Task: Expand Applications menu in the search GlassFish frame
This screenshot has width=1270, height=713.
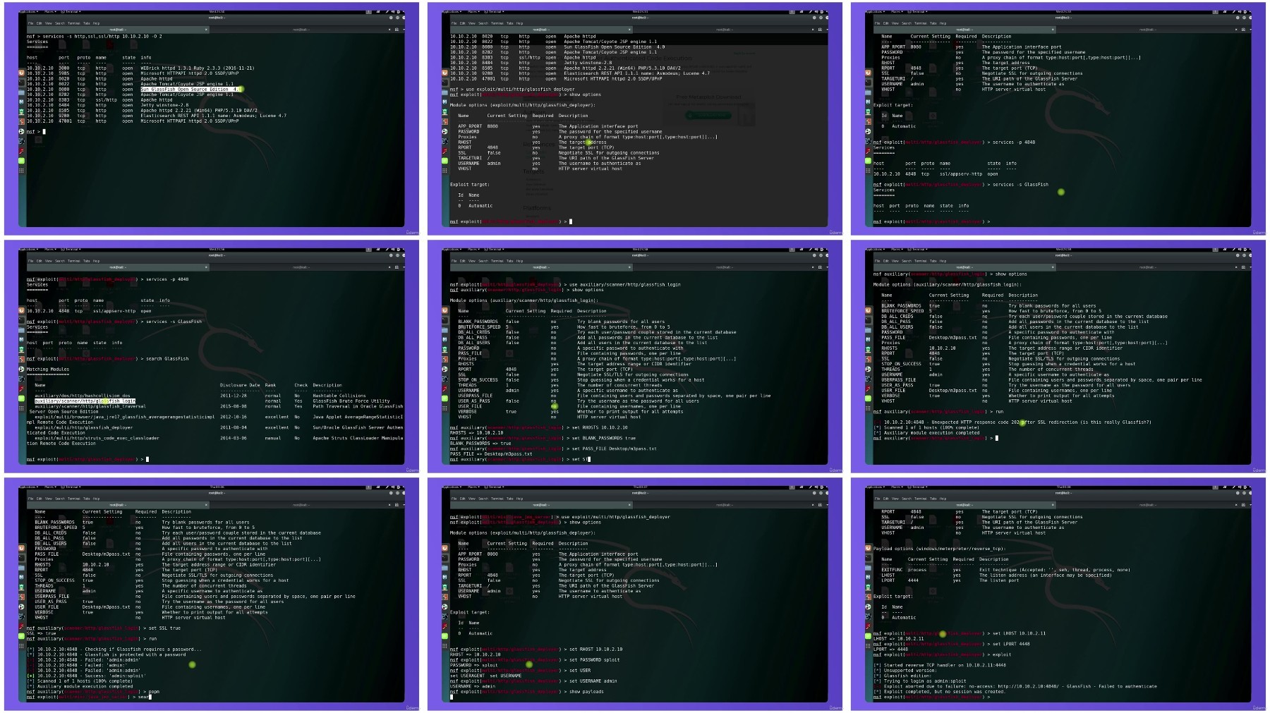Action: coord(28,250)
